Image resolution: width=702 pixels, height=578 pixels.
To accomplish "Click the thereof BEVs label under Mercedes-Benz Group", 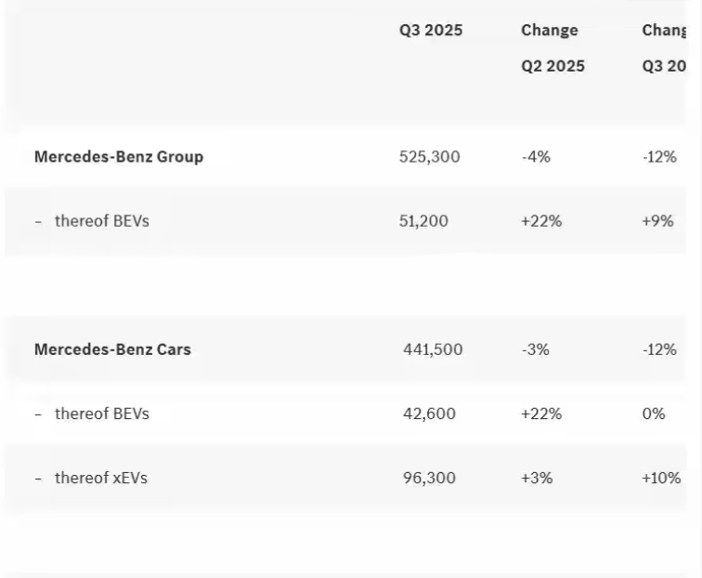I will point(101,221).
